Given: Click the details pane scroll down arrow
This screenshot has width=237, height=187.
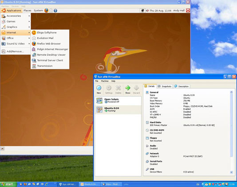Looking at the screenshot, I should pyautogui.click(x=231, y=172).
